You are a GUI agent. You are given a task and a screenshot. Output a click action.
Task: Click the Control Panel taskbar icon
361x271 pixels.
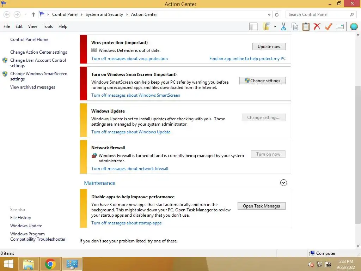[x=72, y=264]
